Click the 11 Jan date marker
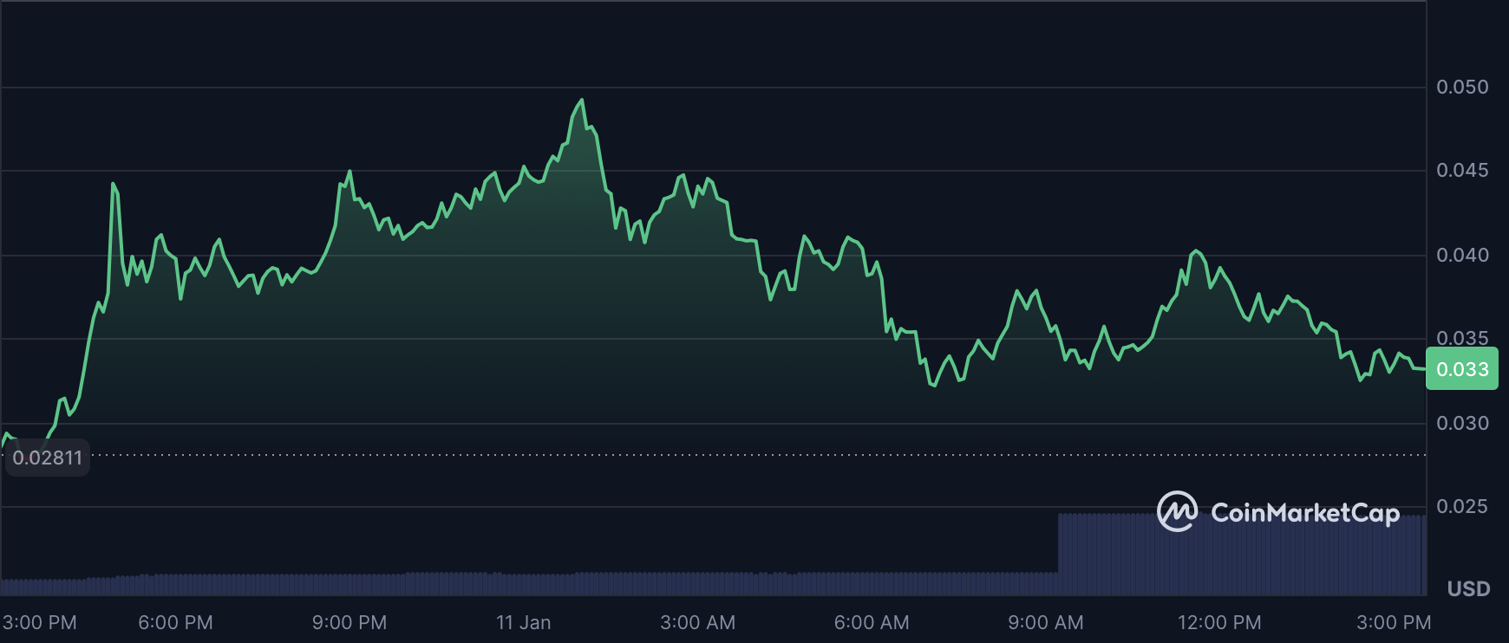This screenshot has width=1509, height=643. click(523, 622)
